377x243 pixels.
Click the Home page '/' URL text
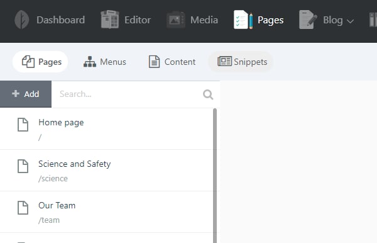coord(40,137)
